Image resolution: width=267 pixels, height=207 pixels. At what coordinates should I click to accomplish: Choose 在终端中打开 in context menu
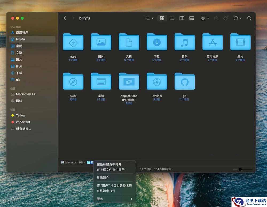[106, 191]
